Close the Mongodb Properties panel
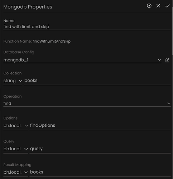173x179 pixels. coord(158,6)
